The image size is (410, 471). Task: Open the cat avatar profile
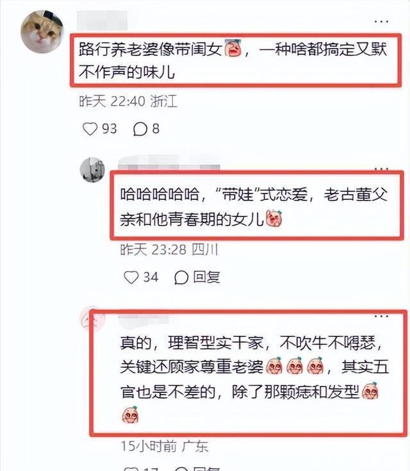(x=42, y=31)
